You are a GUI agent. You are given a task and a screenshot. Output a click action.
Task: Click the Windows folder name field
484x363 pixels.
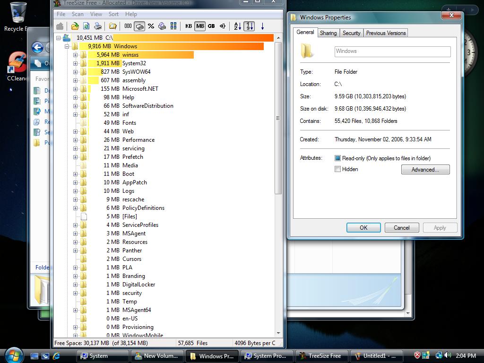[x=392, y=52]
